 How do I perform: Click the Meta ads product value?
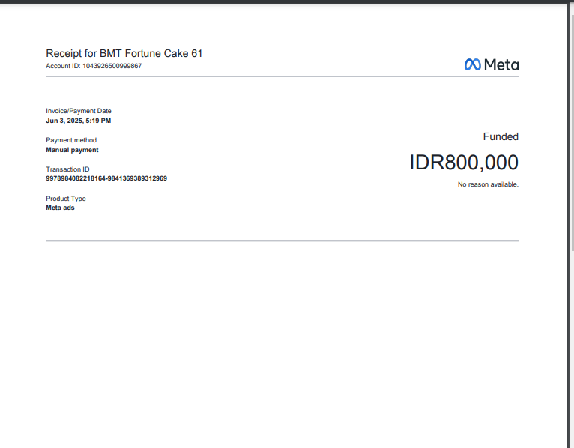coord(60,208)
